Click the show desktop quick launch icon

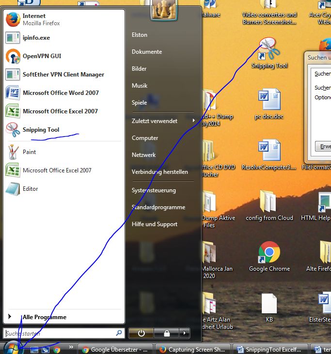34,350
